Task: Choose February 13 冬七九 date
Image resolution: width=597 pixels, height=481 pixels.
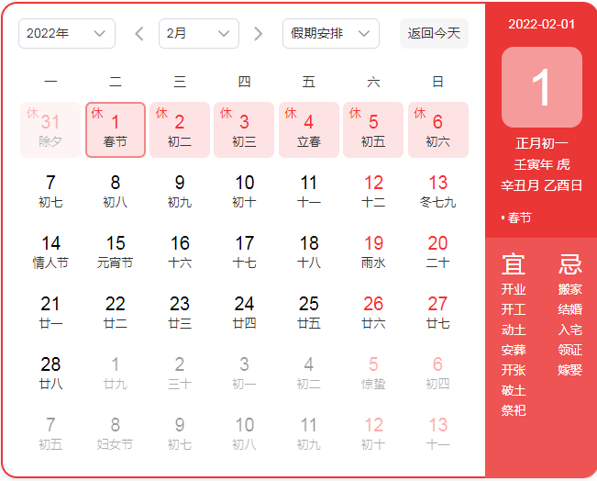Action: pos(437,191)
